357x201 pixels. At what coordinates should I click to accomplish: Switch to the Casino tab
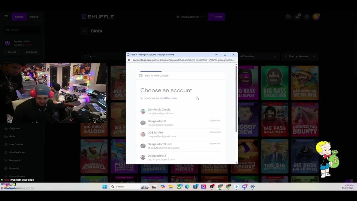point(19,17)
